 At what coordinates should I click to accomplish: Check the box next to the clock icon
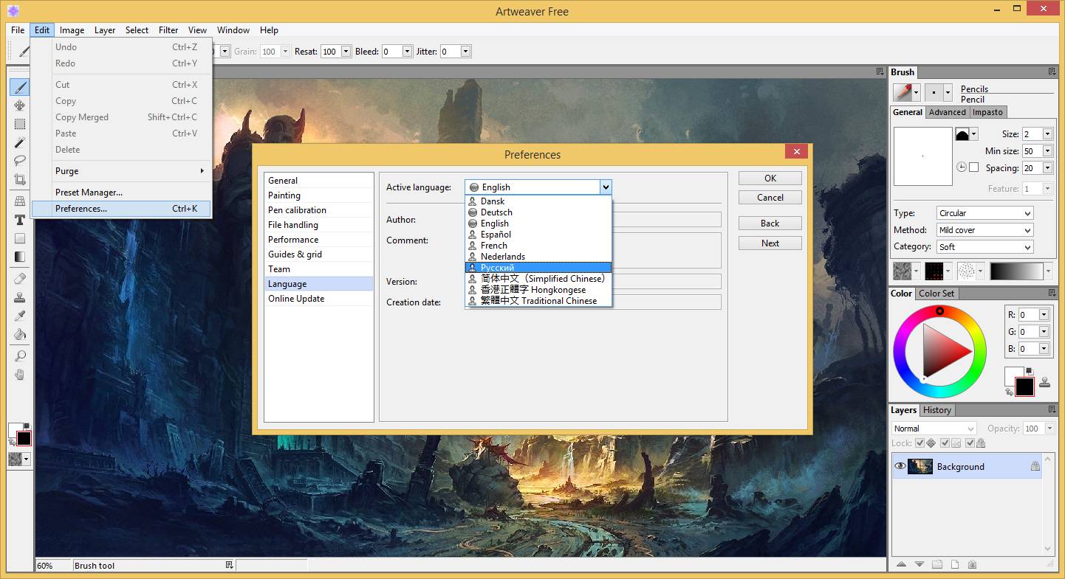[973, 167]
